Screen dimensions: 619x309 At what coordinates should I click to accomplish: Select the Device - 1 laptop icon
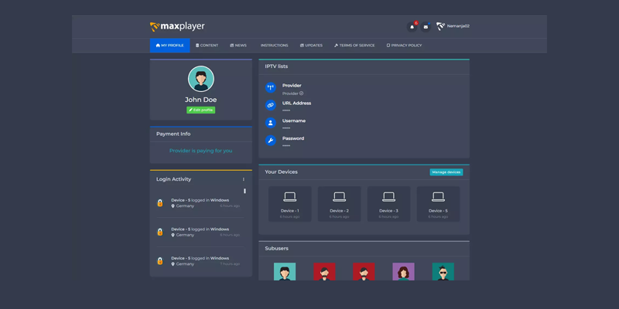click(289, 198)
